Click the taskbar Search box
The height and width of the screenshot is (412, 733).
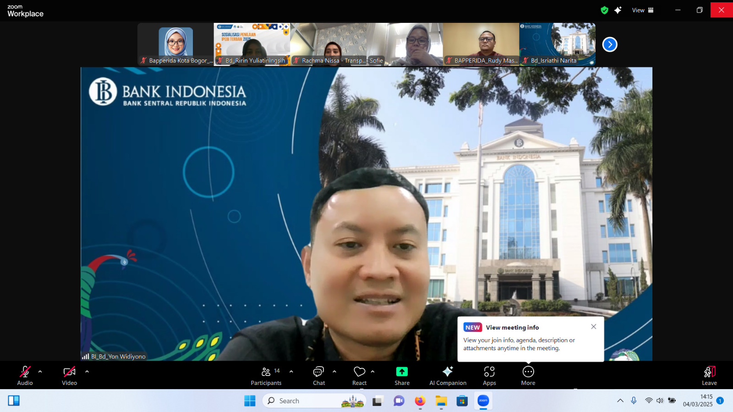click(314, 401)
